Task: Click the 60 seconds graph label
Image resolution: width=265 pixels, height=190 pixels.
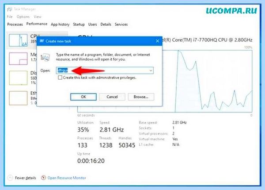Action: (86, 115)
